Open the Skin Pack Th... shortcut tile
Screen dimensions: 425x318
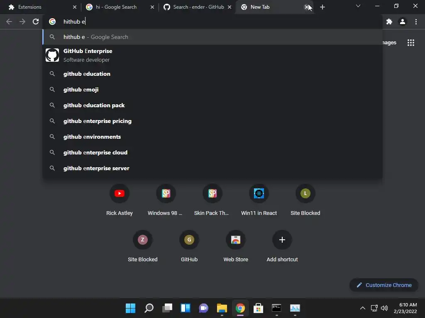coord(212,200)
